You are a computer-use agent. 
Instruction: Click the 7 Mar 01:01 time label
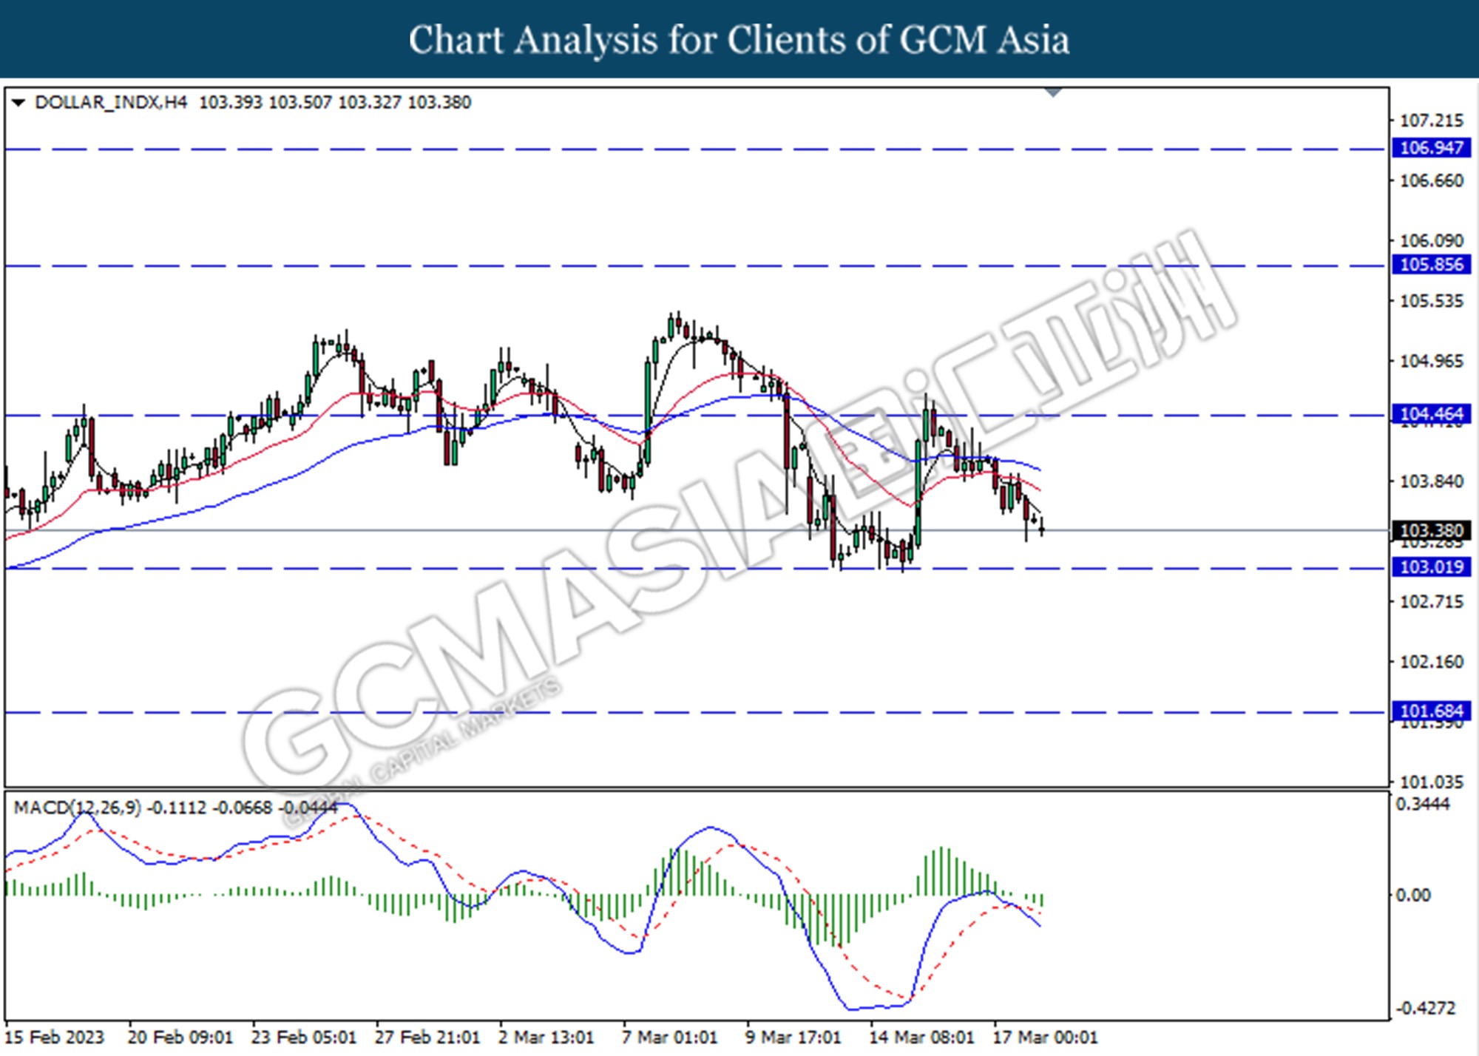coord(669,1037)
